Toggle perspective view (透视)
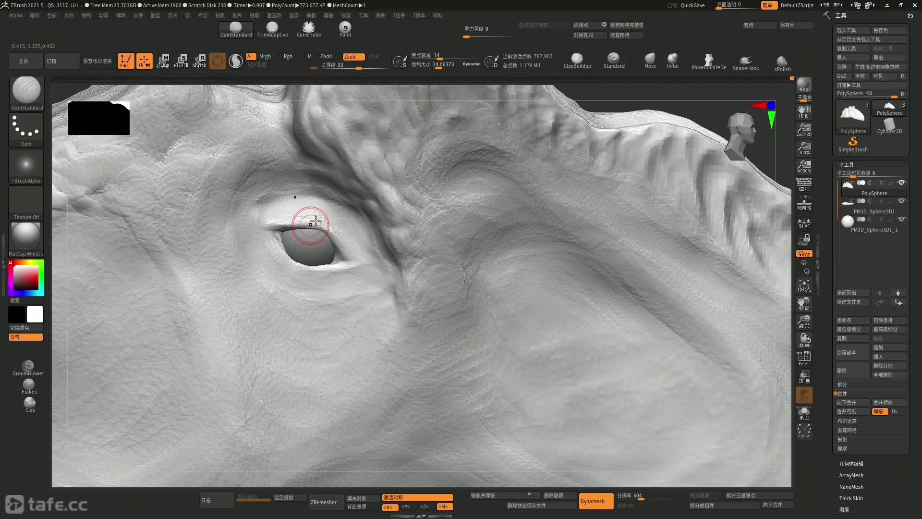This screenshot has height=519, width=922. tap(804, 185)
